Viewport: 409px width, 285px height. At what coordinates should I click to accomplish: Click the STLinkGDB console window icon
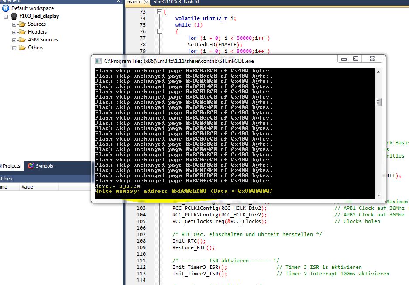(x=98, y=61)
